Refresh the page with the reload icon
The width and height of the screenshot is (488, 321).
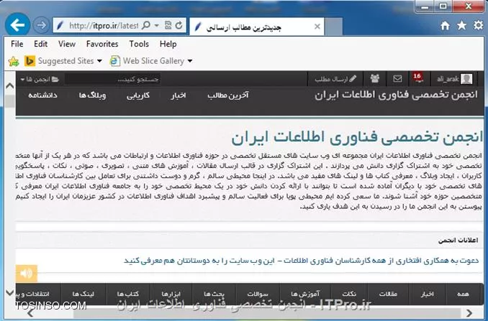[x=179, y=25]
